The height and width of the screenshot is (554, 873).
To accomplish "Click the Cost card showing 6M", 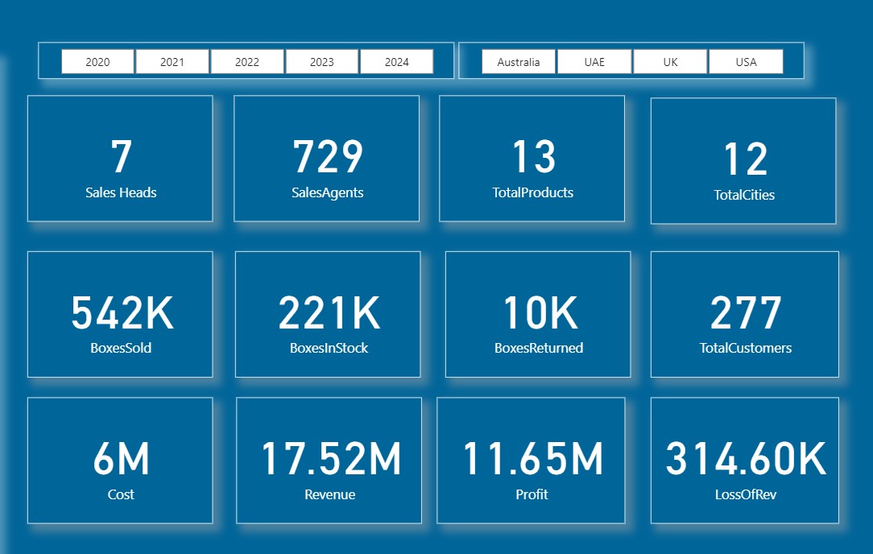I will 120,460.
